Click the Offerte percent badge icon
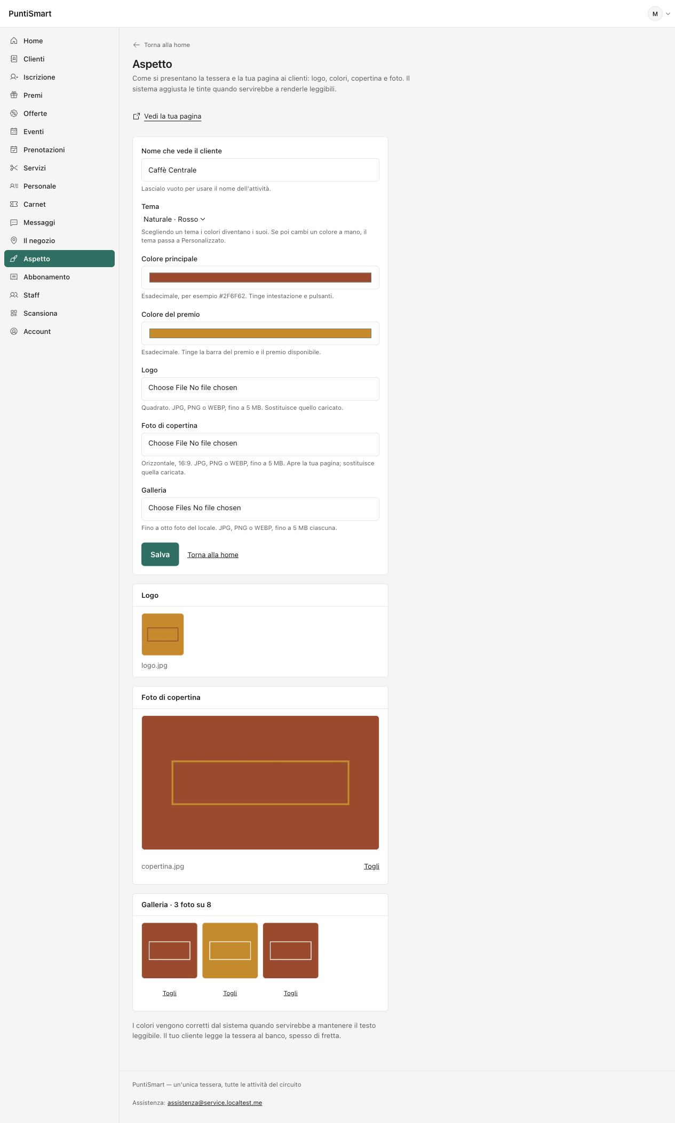Image resolution: width=675 pixels, height=1123 pixels. pyautogui.click(x=14, y=113)
